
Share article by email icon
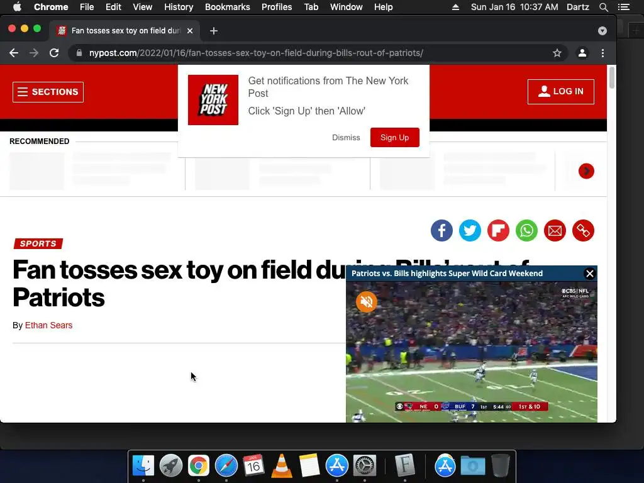(x=555, y=230)
